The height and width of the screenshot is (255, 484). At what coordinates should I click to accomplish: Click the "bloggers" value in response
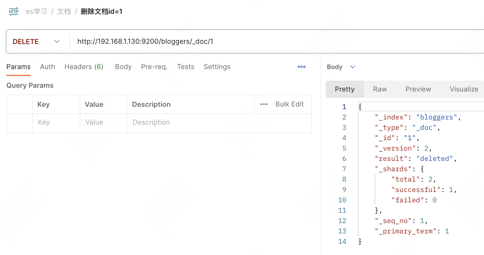pyautogui.click(x=437, y=117)
